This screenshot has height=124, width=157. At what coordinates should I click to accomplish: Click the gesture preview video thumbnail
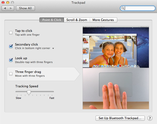pos(116,68)
